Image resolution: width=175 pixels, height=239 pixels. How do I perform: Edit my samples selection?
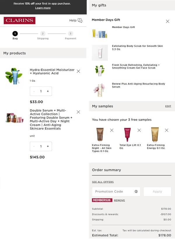(x=168, y=106)
